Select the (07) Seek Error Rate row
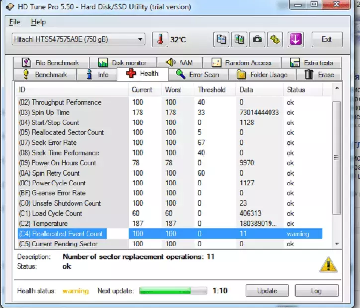The height and width of the screenshot is (308, 360). 170,143
